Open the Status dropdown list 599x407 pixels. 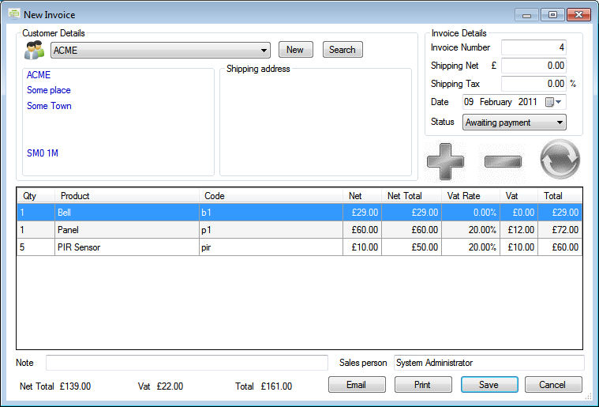[560, 122]
